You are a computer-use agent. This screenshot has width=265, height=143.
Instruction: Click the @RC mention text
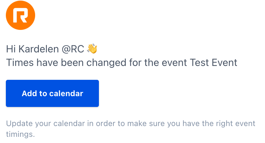click(73, 49)
